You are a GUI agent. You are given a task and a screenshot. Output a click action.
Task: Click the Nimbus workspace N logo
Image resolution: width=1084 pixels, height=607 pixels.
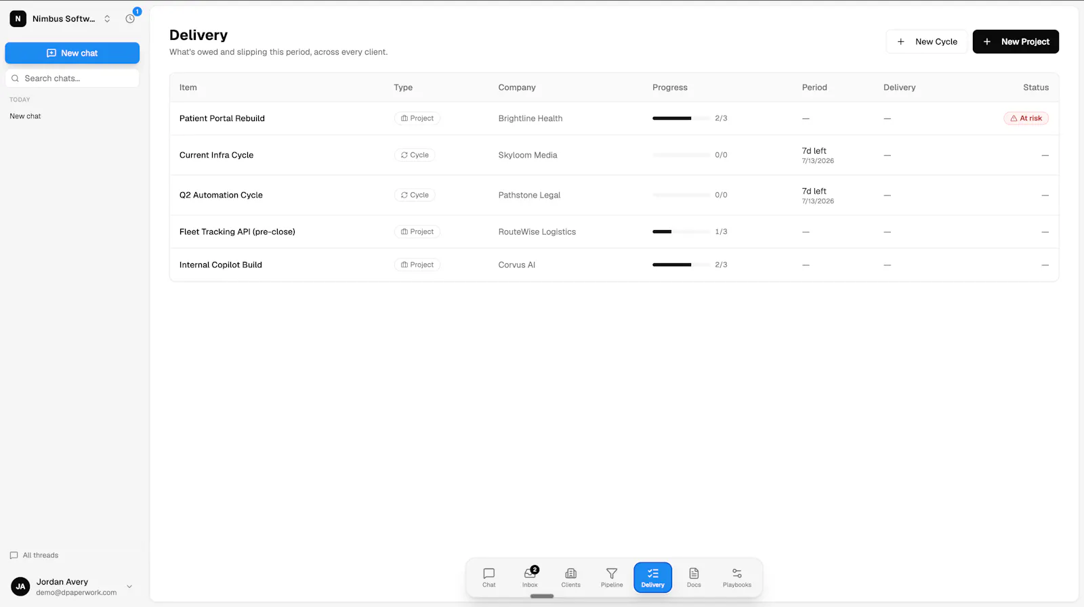tap(18, 19)
